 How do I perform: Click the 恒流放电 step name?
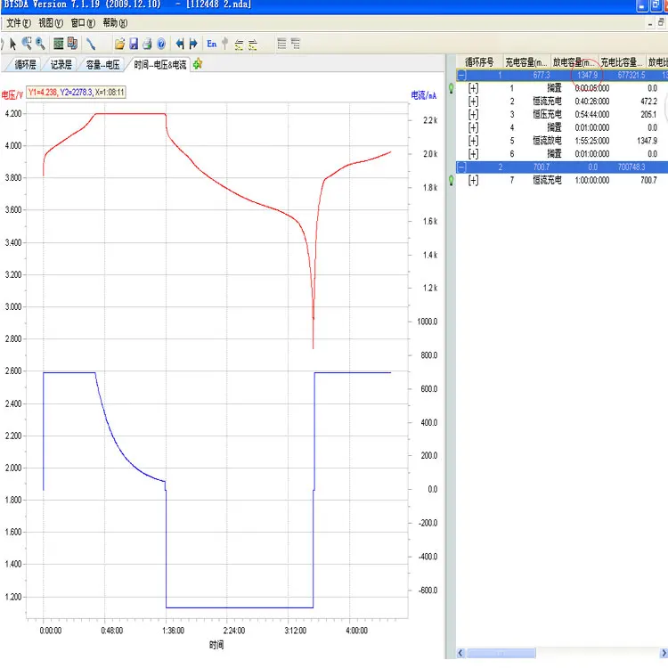(x=547, y=141)
